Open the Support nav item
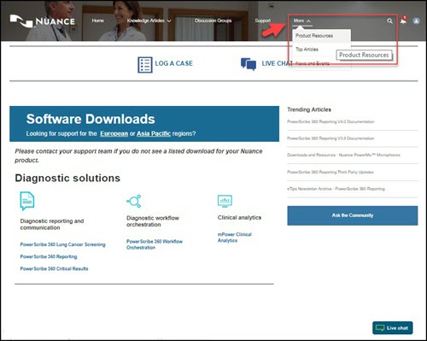Viewport: 427px width, 341px height. [262, 21]
